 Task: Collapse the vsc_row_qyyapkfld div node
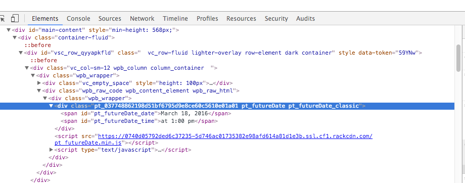(21, 53)
